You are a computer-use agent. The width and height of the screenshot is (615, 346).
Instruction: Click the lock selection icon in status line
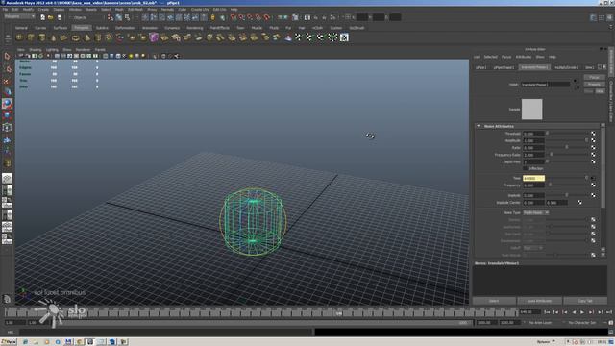(213, 17)
